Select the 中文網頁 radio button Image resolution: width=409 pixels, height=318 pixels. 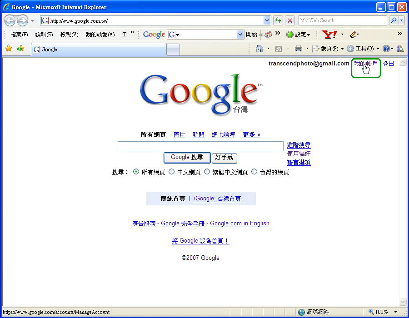click(171, 172)
